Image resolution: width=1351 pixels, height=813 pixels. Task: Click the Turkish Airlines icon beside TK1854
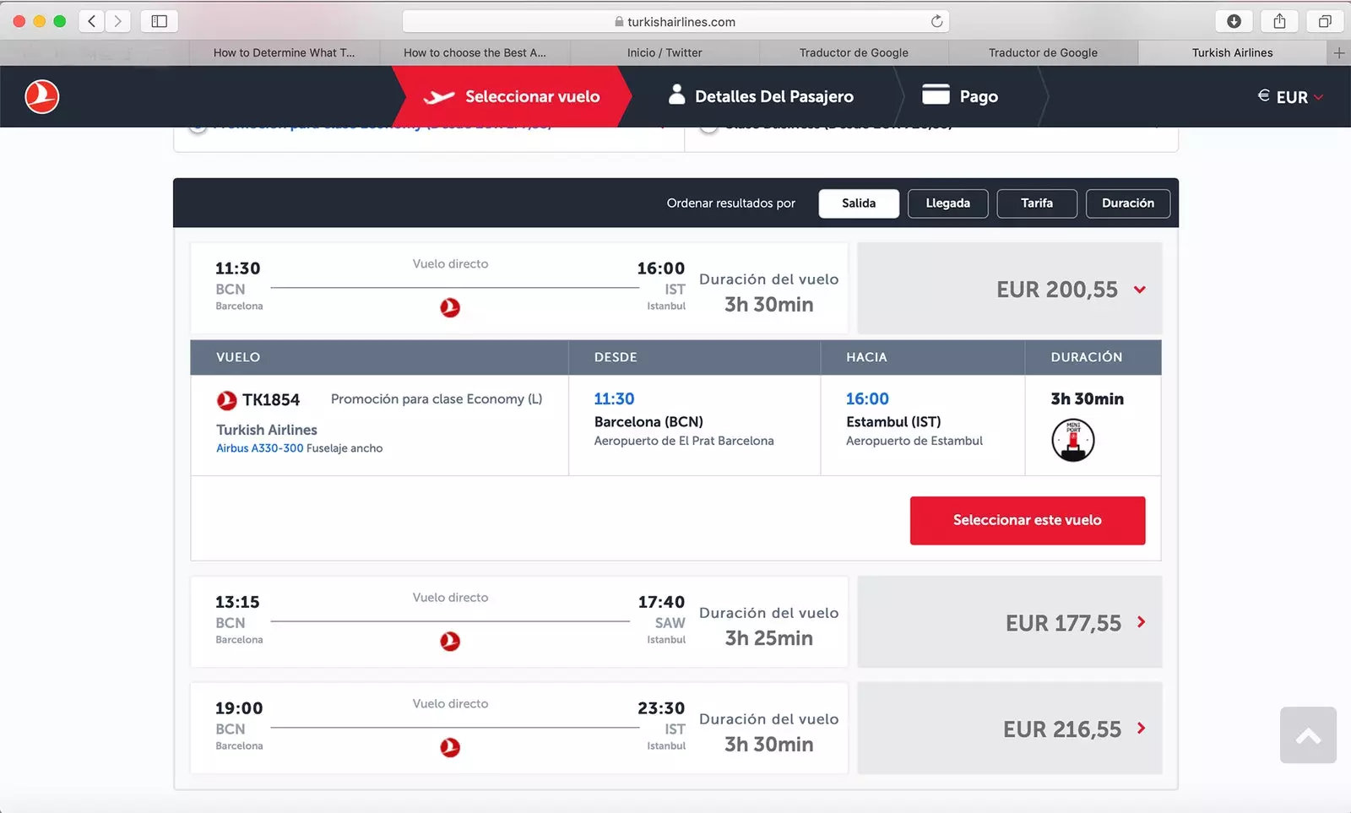click(x=226, y=400)
